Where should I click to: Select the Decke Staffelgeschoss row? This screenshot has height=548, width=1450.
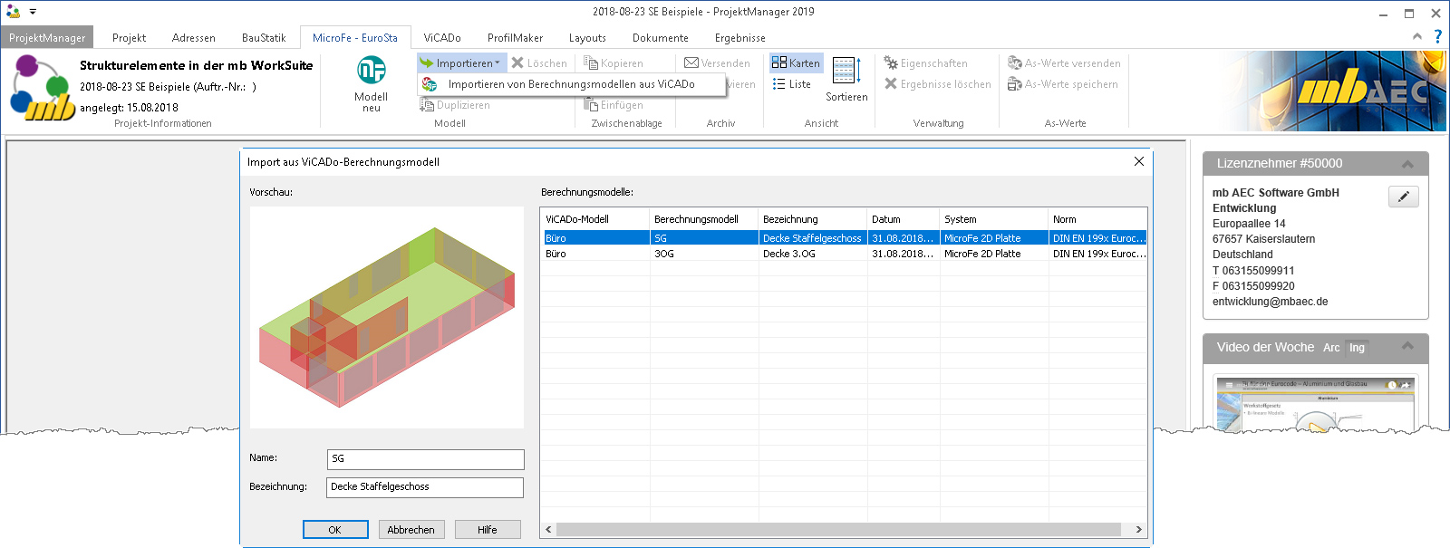(x=845, y=238)
